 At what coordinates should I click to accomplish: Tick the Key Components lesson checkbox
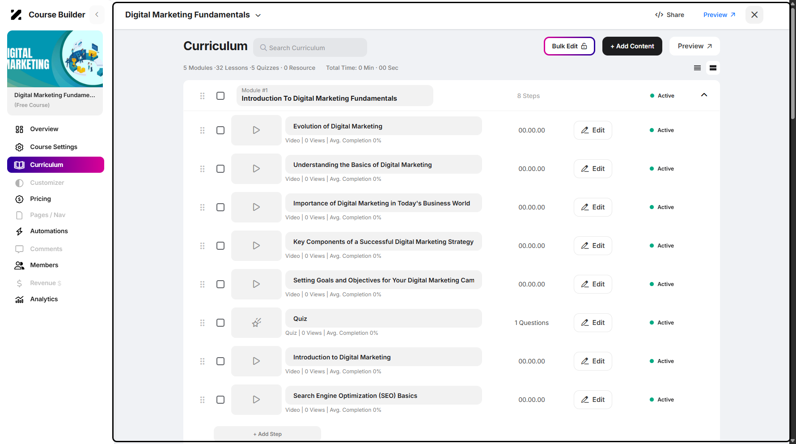point(220,246)
